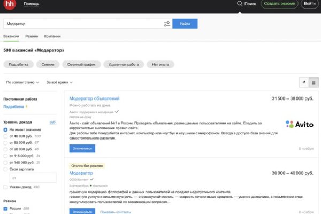The image size is (321, 214).
Task: Apply the 'Удаленная работа' filter chip
Action: tap(123, 64)
